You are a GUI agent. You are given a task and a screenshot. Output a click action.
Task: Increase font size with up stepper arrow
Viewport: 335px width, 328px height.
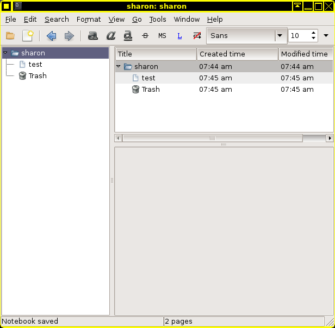pyautogui.click(x=313, y=33)
